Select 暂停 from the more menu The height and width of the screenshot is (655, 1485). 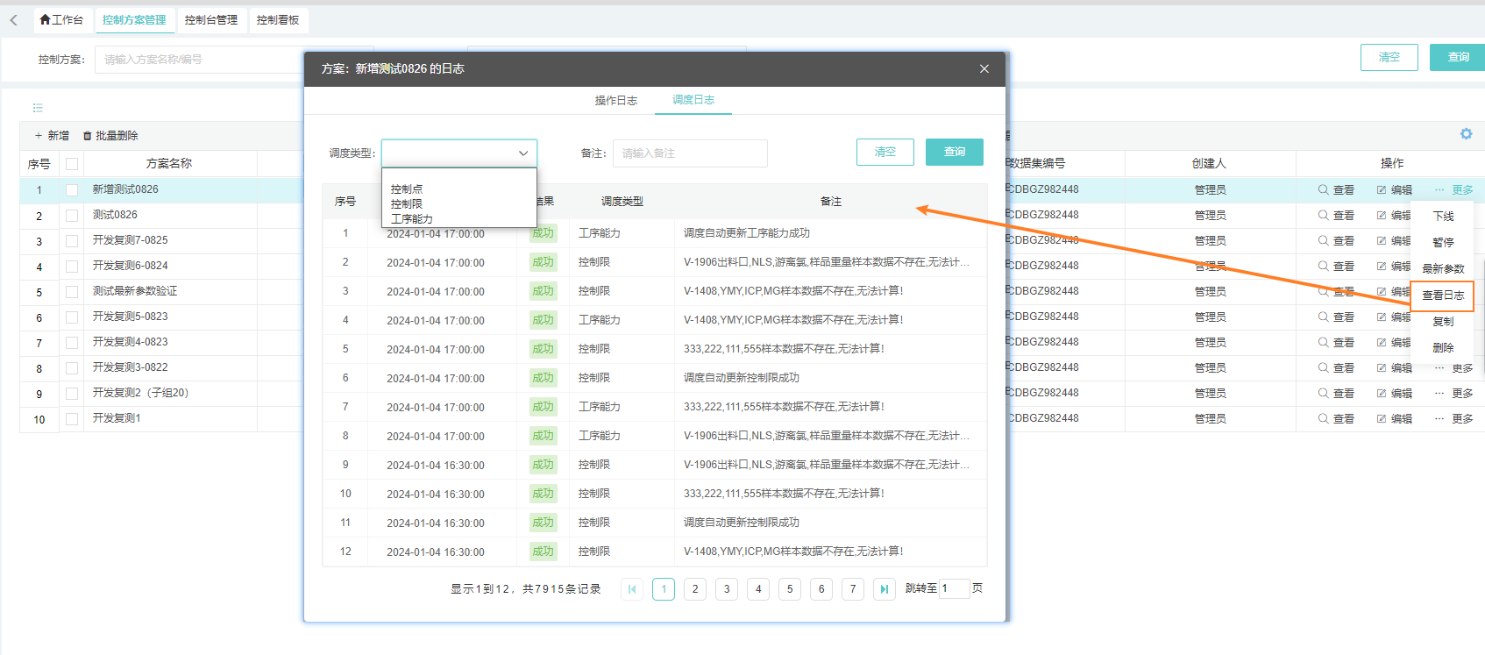tap(1443, 242)
